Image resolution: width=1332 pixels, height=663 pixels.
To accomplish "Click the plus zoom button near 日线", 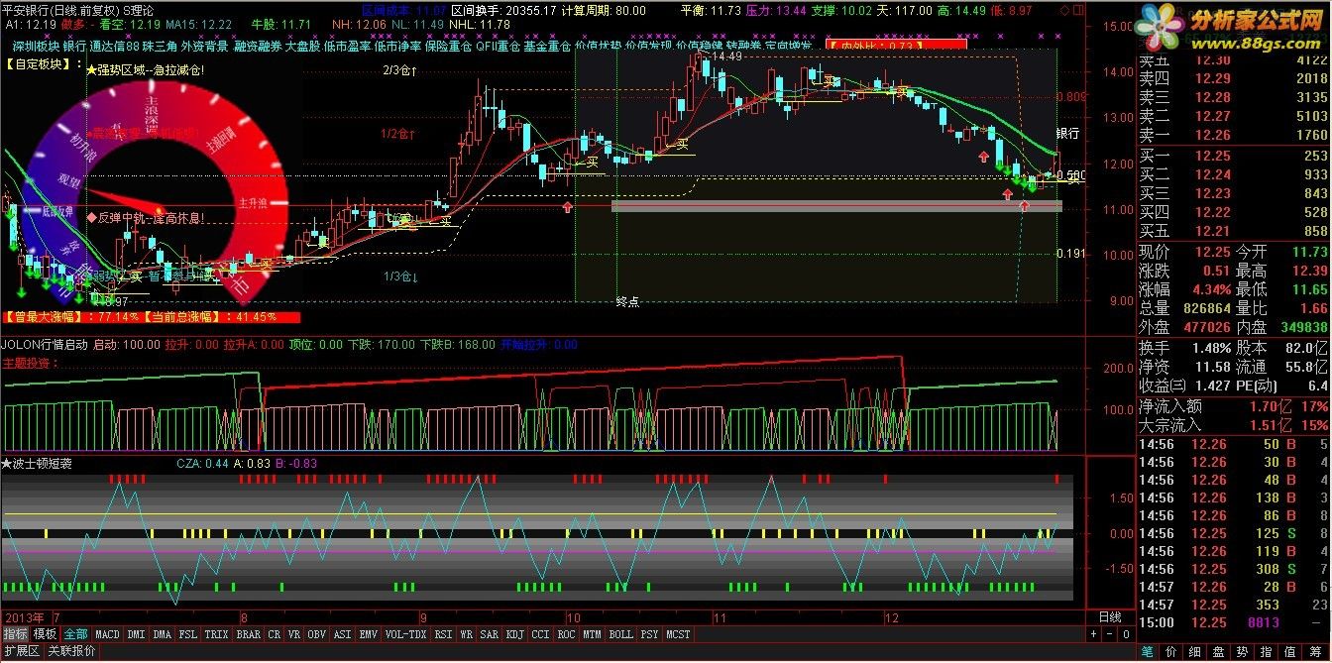I will tap(1094, 634).
